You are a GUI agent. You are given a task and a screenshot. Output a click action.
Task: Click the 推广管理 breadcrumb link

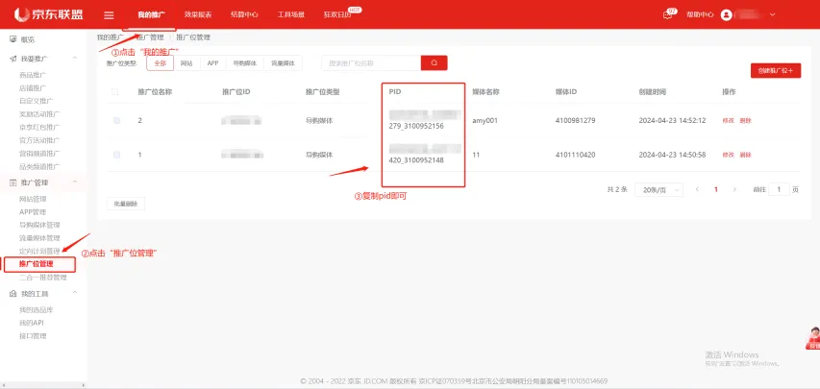[150, 37]
